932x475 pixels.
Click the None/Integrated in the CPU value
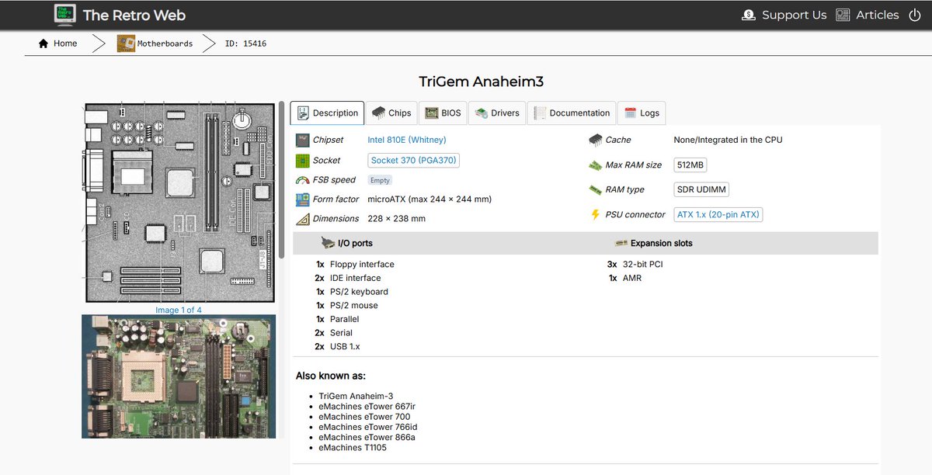[x=728, y=140]
